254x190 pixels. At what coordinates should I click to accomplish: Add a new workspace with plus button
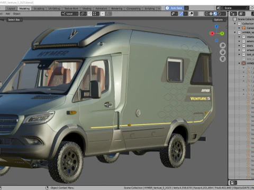click(159, 8)
